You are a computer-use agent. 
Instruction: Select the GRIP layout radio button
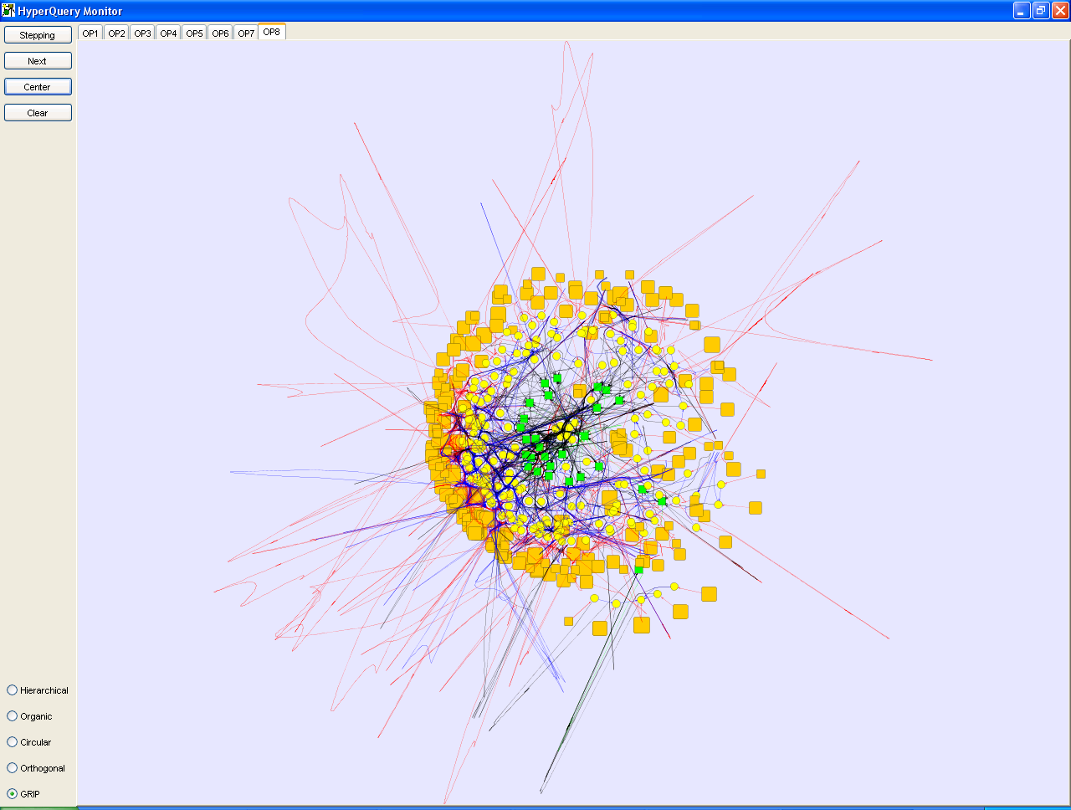(13, 794)
